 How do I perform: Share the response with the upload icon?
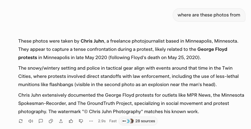coord(61,121)
